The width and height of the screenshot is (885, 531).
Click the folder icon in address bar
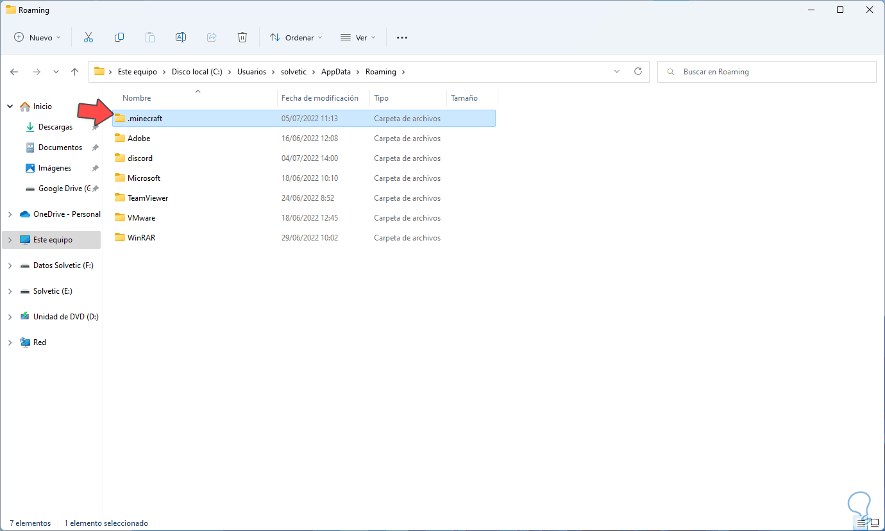point(99,71)
